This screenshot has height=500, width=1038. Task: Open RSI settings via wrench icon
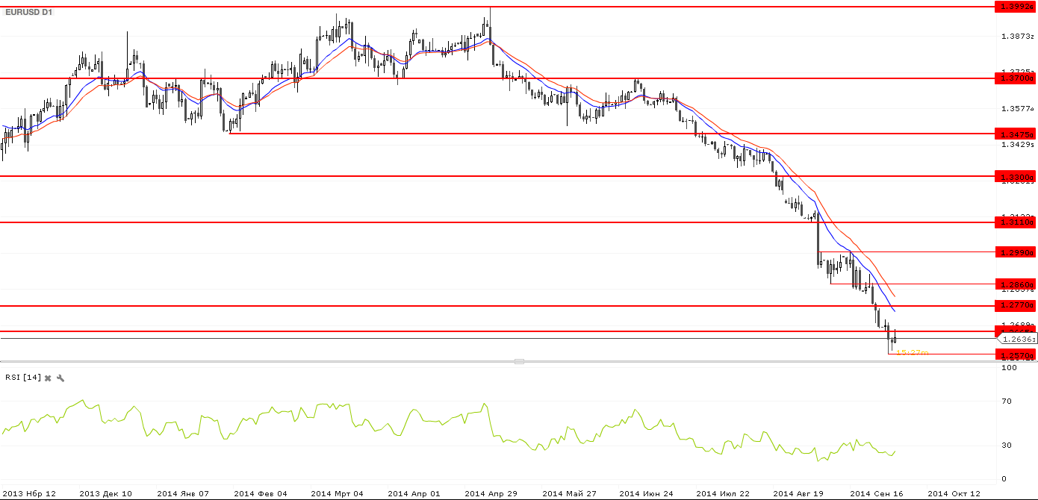pos(60,378)
